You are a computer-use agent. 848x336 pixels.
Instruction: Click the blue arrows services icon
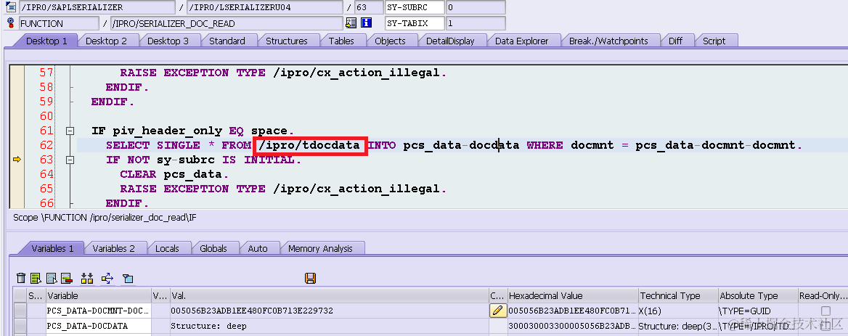107,278
